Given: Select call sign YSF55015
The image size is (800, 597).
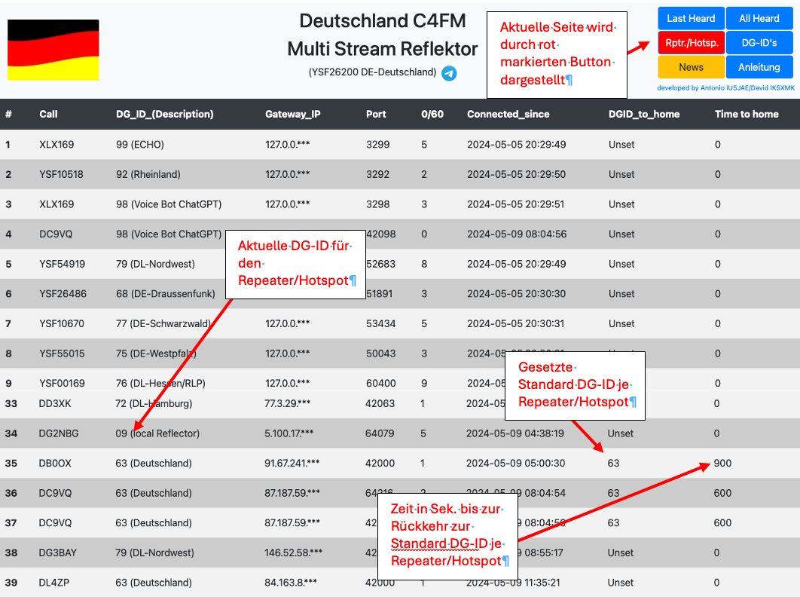Looking at the screenshot, I should tap(62, 354).
